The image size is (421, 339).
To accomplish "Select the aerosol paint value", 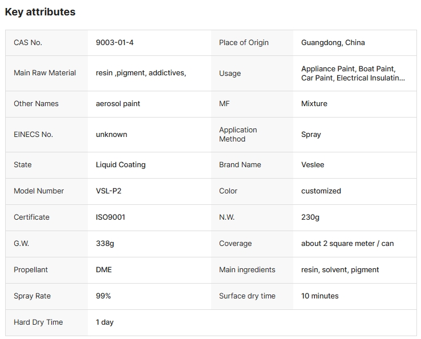I will pyautogui.click(x=118, y=104).
